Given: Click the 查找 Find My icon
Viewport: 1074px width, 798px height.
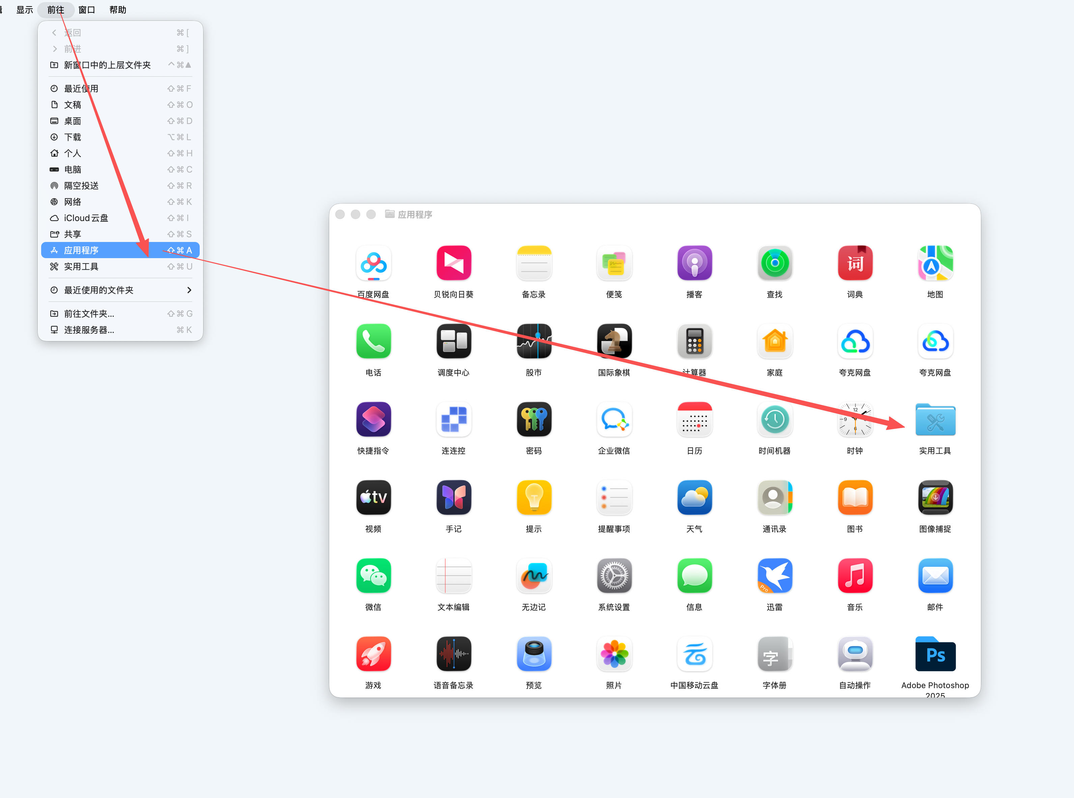Looking at the screenshot, I should click(775, 263).
